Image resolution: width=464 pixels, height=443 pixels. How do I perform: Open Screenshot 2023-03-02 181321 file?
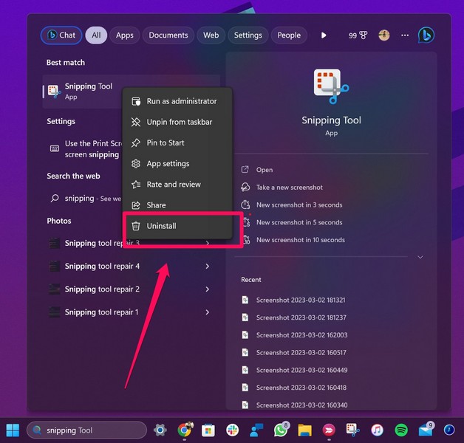(301, 300)
